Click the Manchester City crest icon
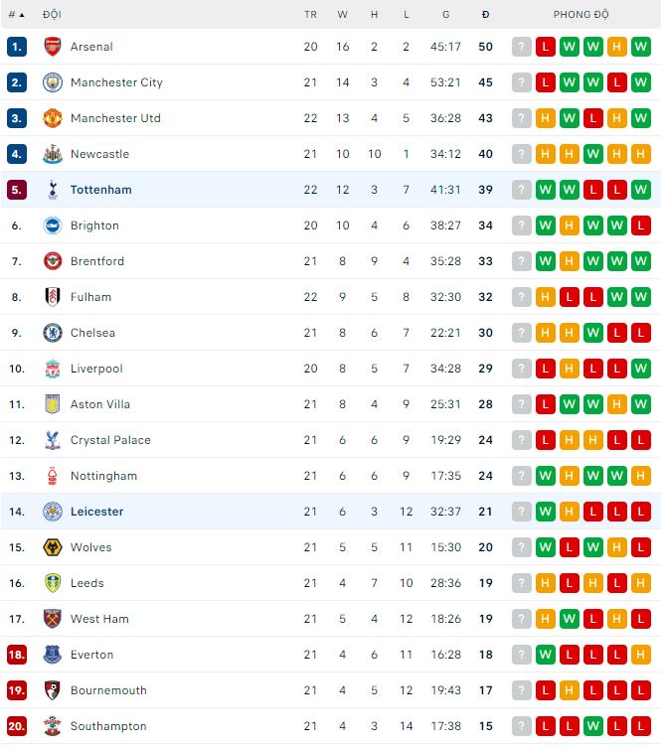This screenshot has height=747, width=664. [x=53, y=82]
